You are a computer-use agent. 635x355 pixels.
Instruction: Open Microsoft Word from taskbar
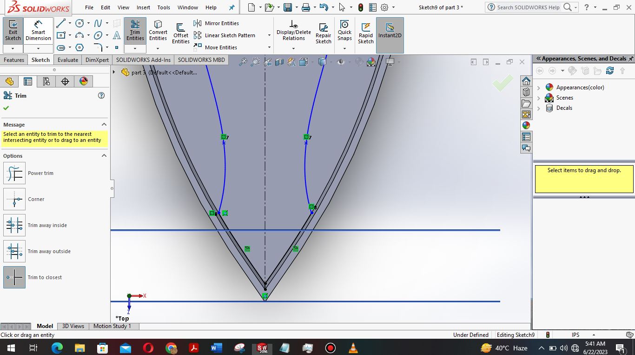pos(217,348)
